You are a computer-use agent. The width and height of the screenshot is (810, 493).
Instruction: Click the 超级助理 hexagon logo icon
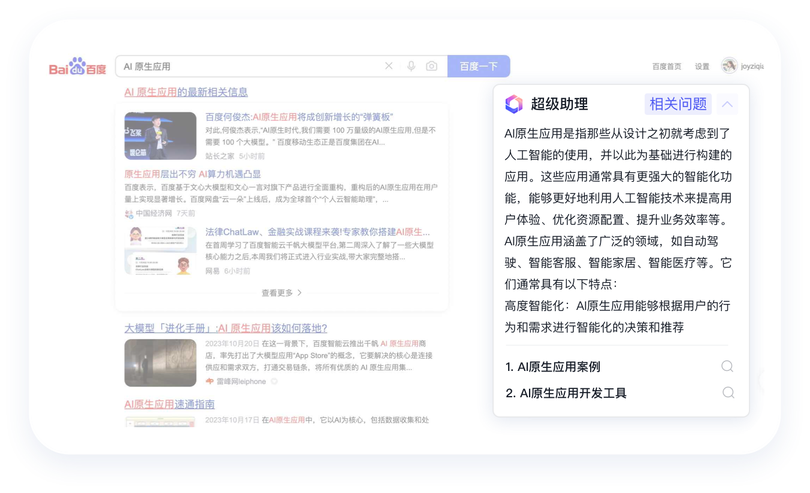514,104
